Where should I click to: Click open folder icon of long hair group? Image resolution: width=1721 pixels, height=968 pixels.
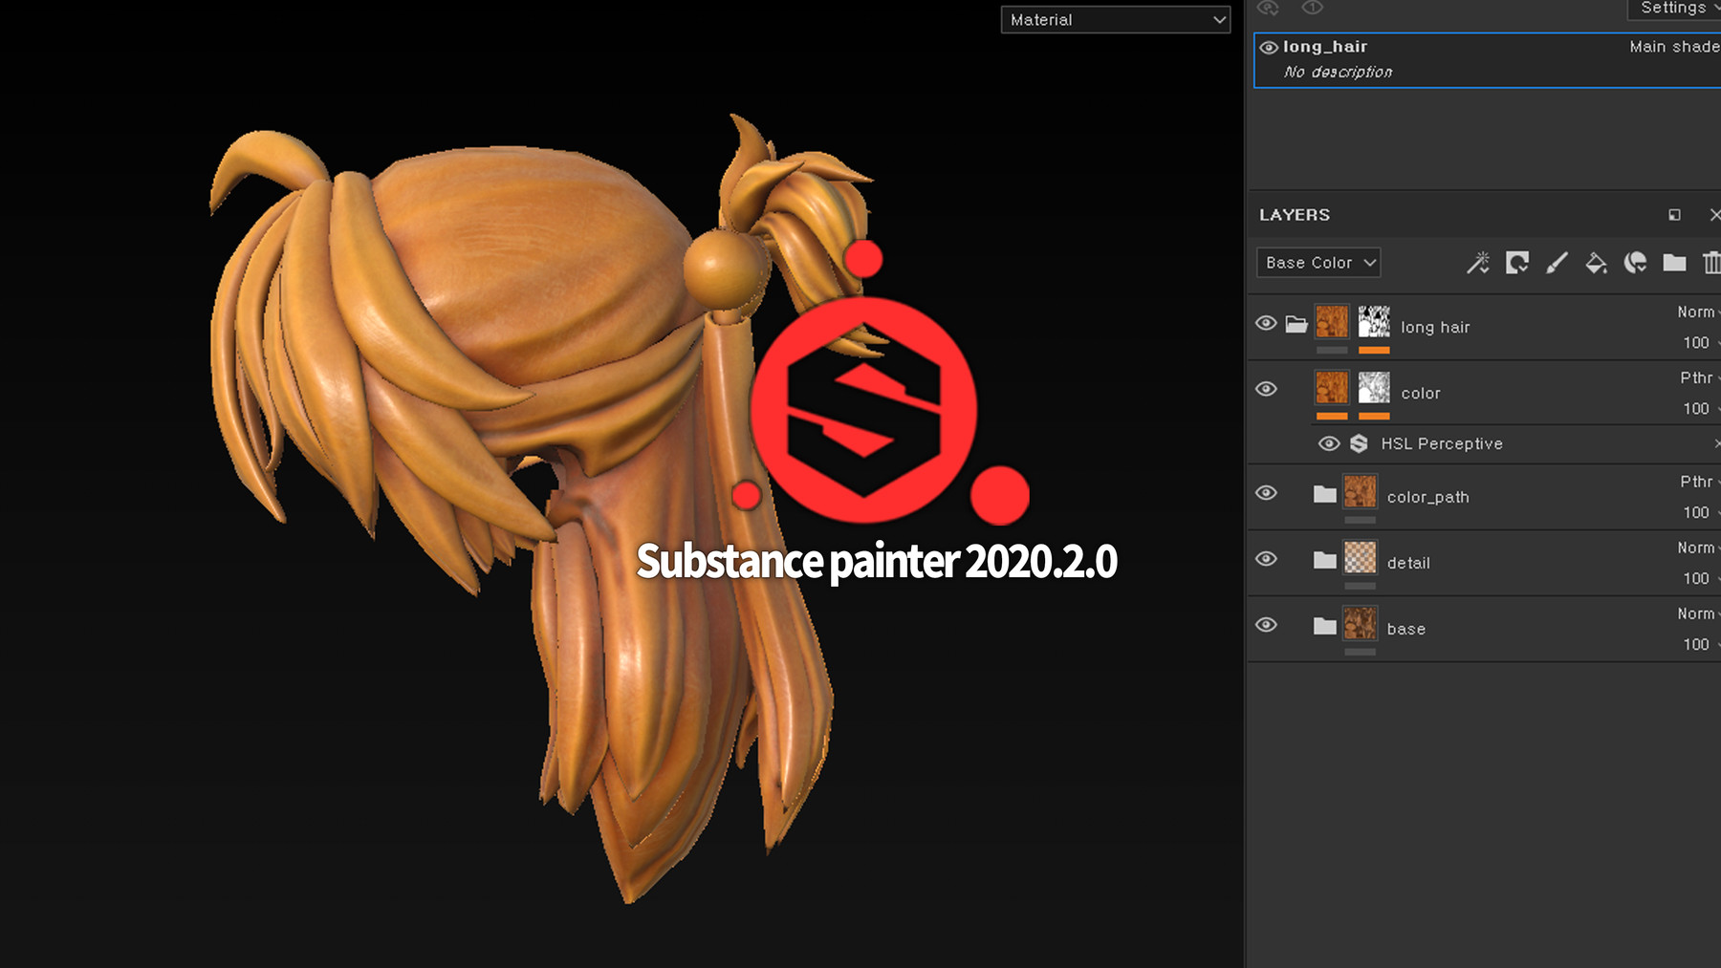(x=1296, y=324)
